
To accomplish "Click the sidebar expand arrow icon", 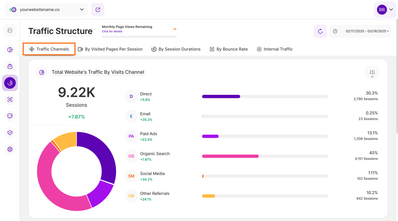I will tap(10, 31).
